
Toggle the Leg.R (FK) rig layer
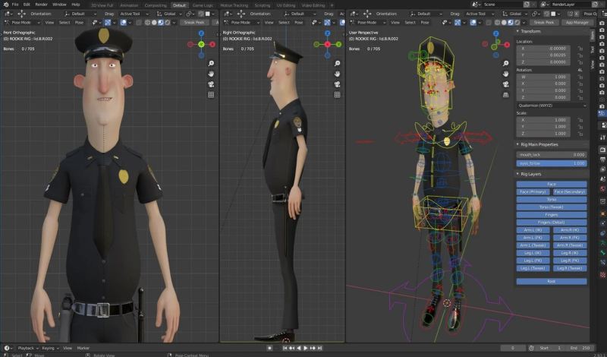[570, 261]
